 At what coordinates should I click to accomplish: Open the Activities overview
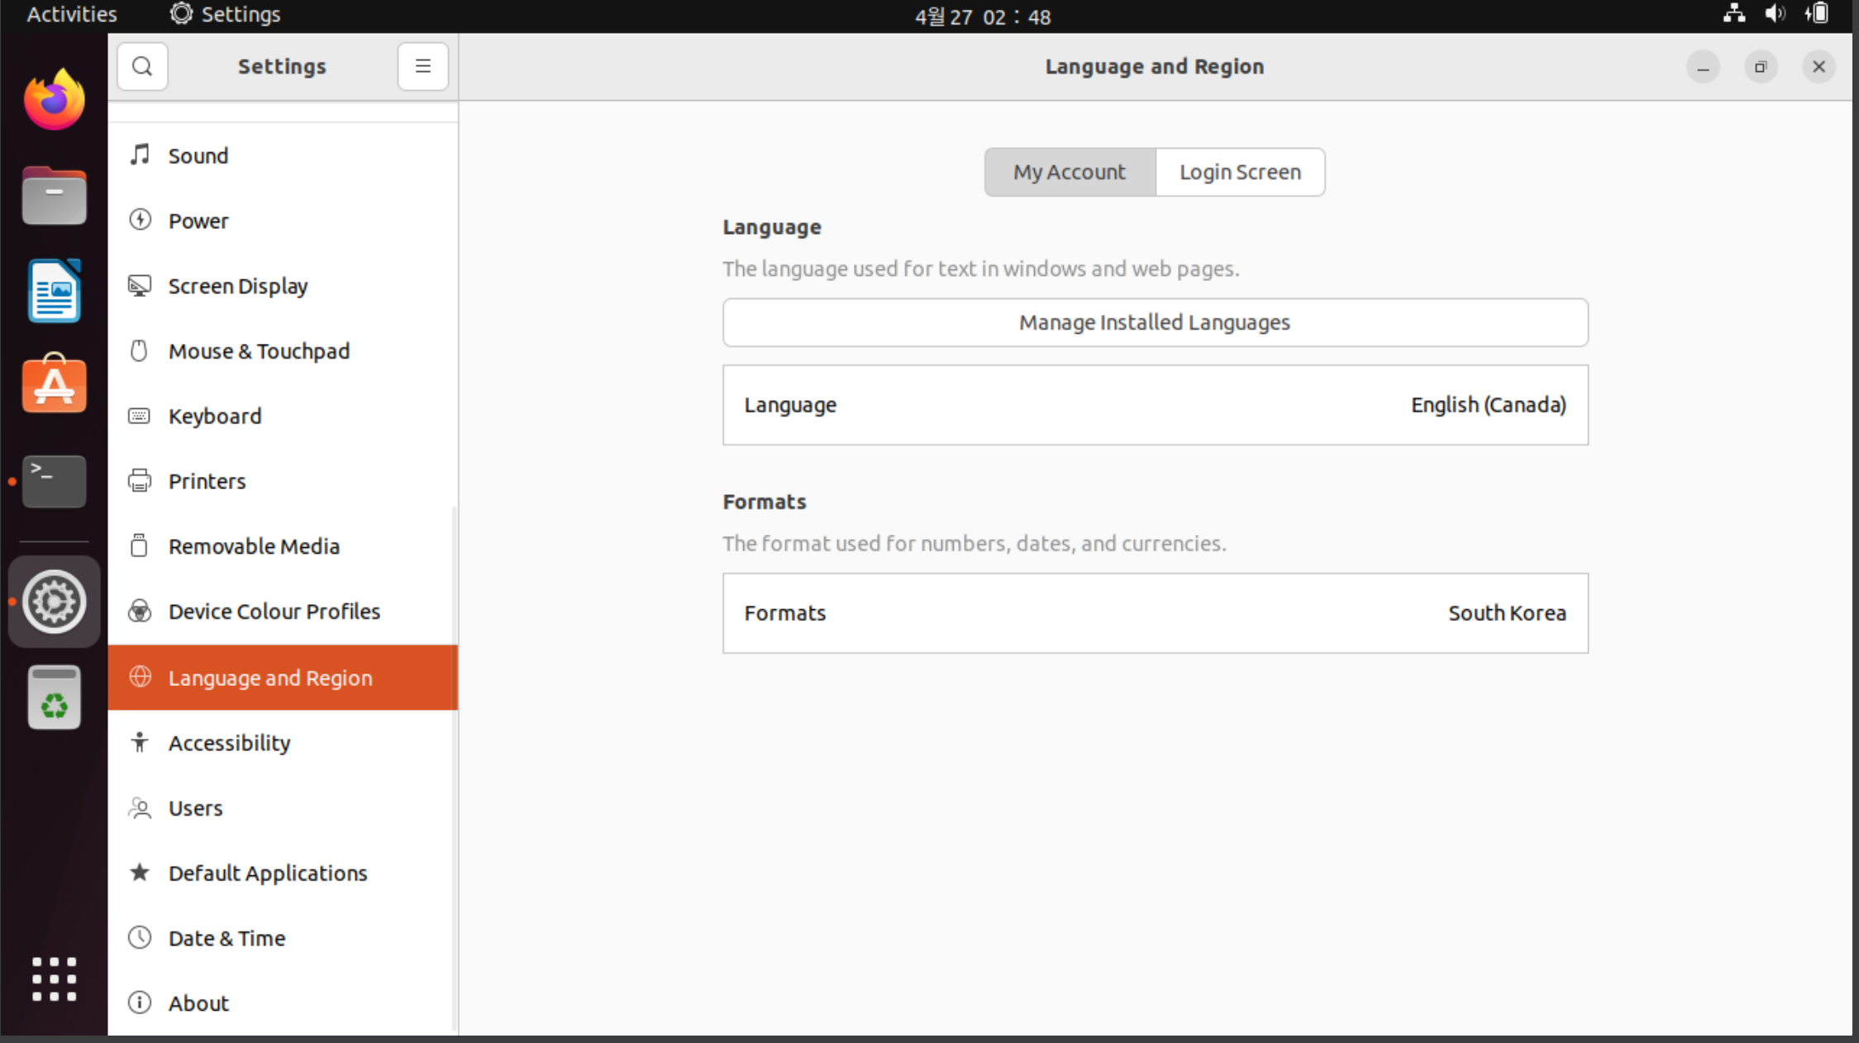click(71, 14)
